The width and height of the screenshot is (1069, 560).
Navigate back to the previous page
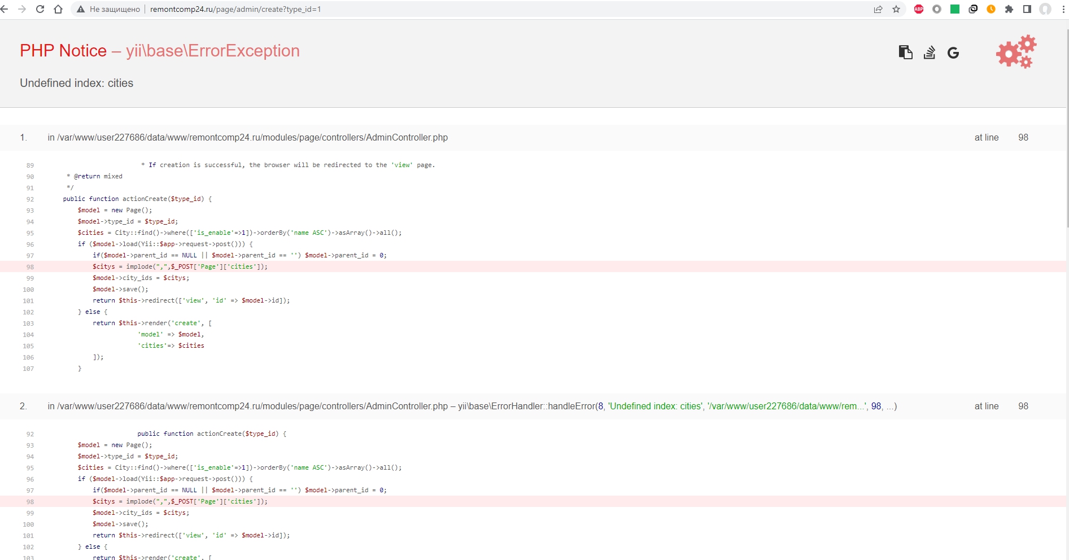[5, 9]
